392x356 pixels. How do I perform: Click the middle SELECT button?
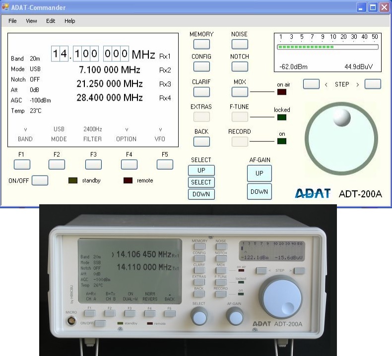(201, 182)
